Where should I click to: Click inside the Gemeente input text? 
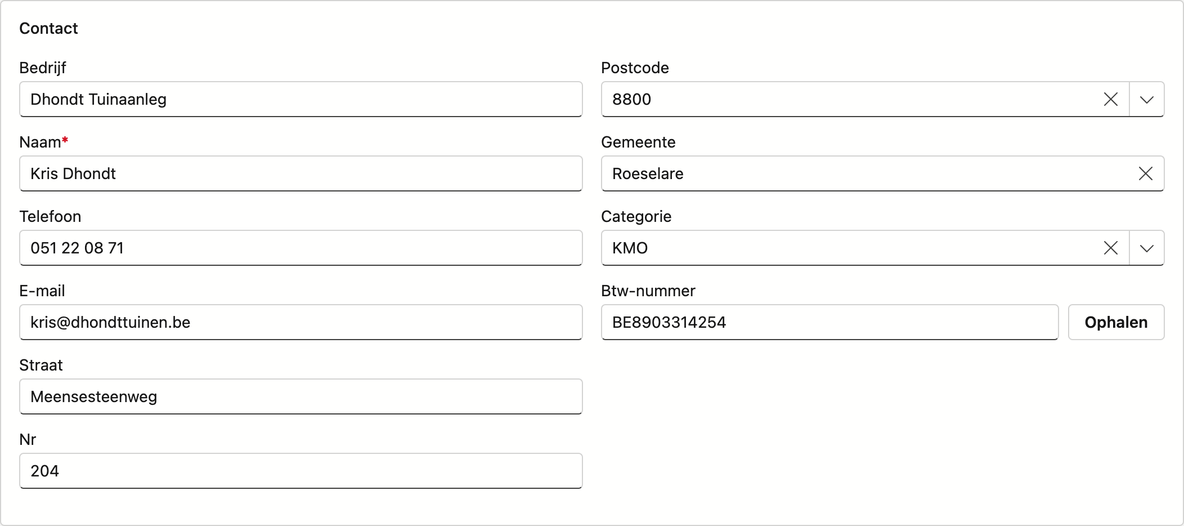click(867, 173)
